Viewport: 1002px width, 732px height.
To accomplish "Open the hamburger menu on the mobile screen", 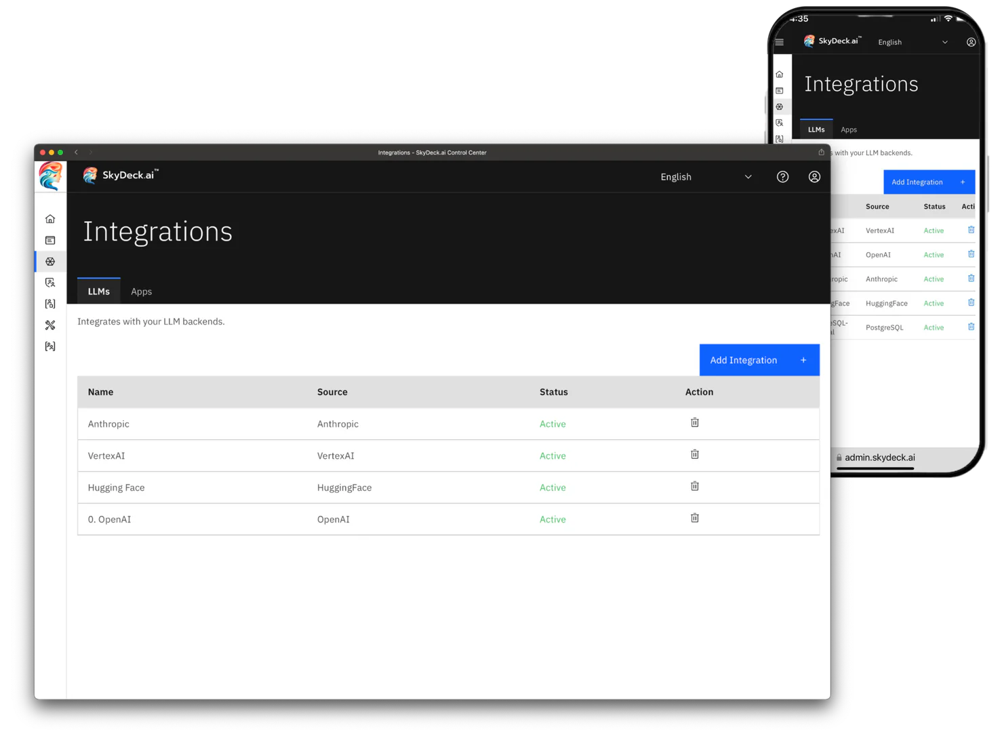I will point(780,41).
